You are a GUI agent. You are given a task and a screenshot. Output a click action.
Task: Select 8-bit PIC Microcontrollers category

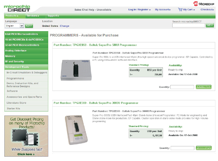coord(26,34)
